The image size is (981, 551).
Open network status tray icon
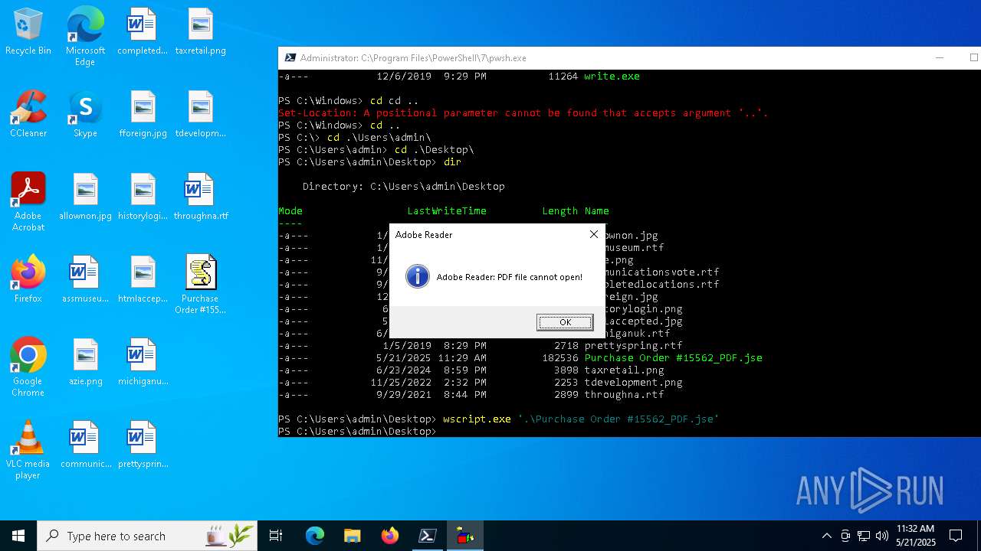click(864, 536)
